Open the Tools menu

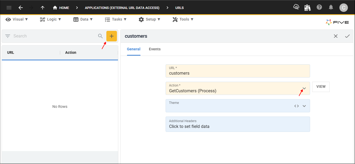click(x=183, y=19)
